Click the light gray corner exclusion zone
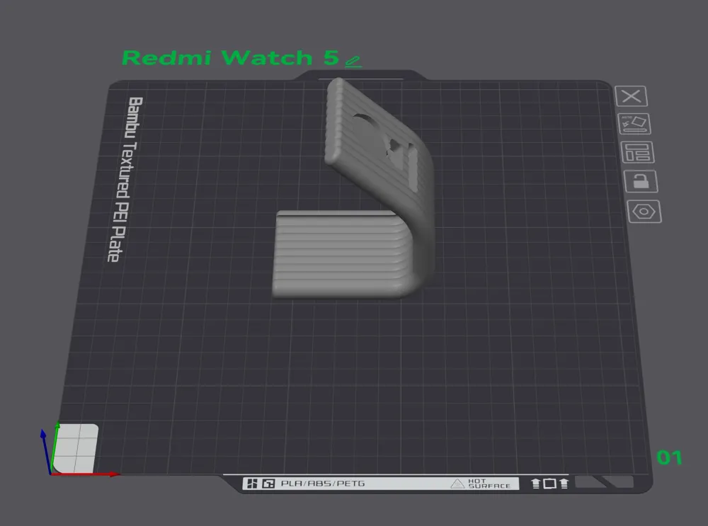The width and height of the screenshot is (708, 526). [x=76, y=448]
